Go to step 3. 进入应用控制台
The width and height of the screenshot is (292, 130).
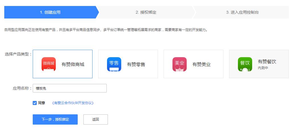coord(242,12)
